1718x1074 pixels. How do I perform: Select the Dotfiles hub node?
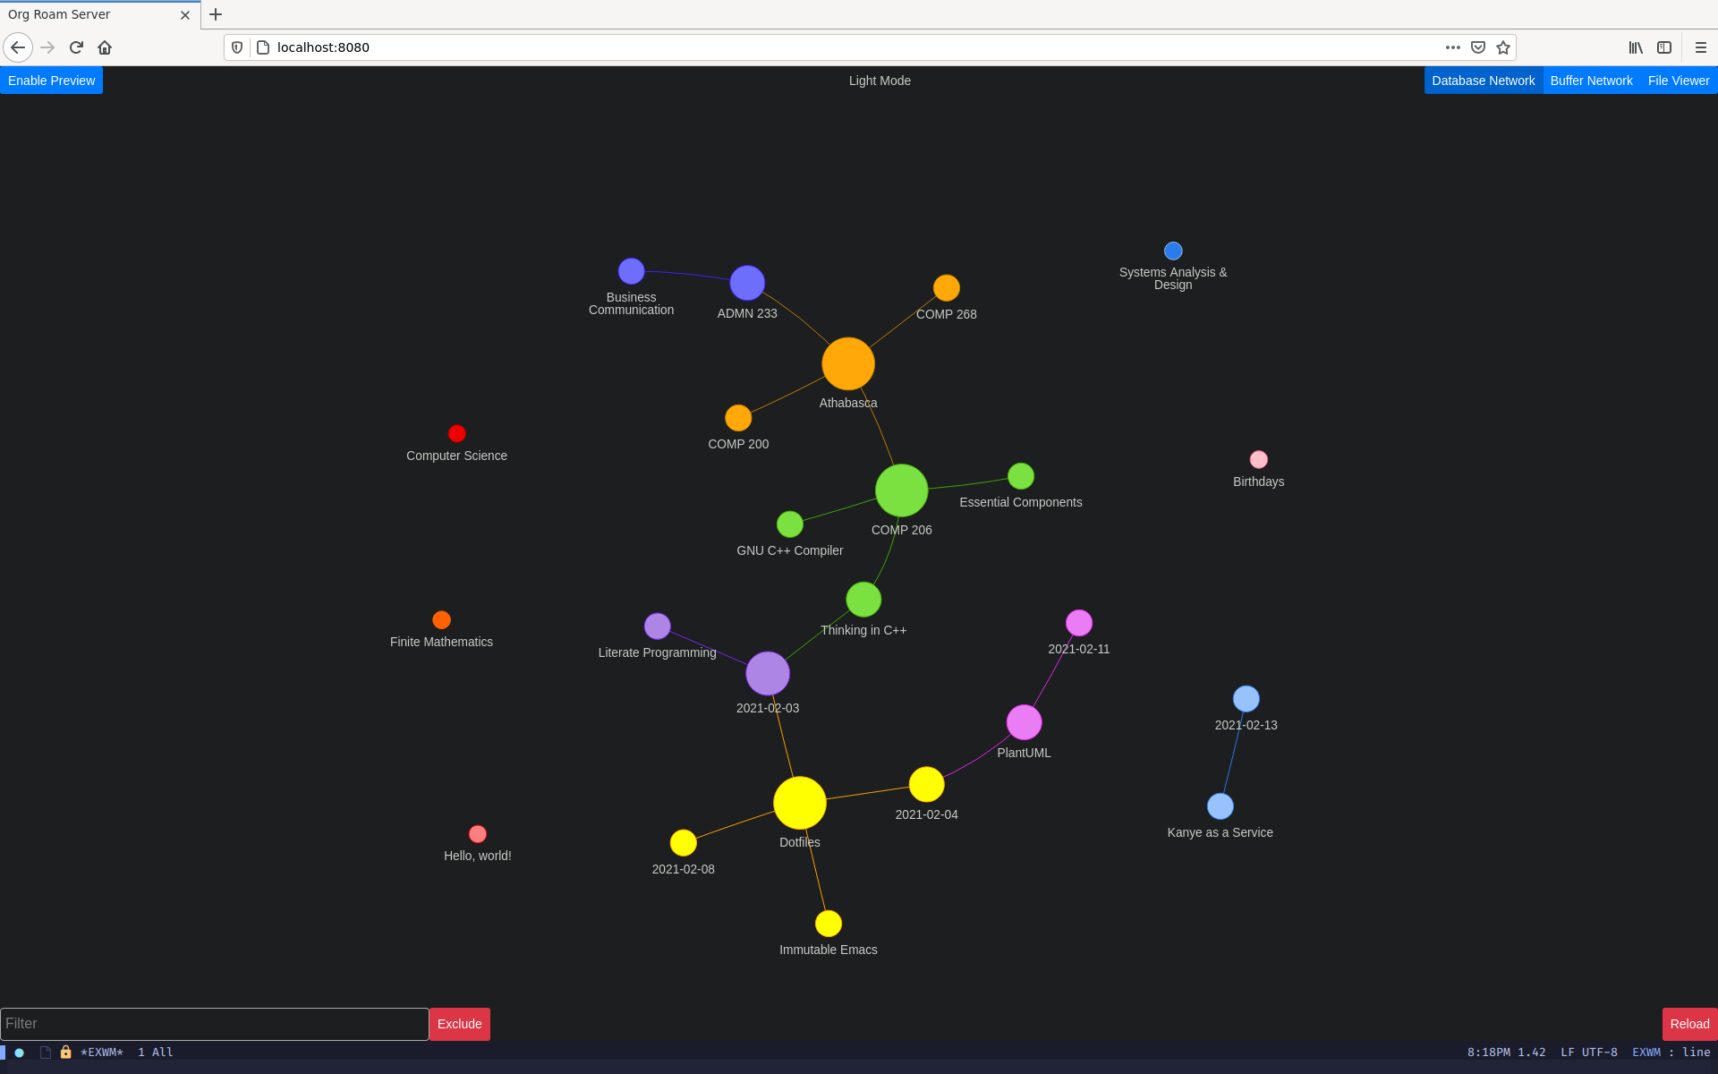coord(800,803)
